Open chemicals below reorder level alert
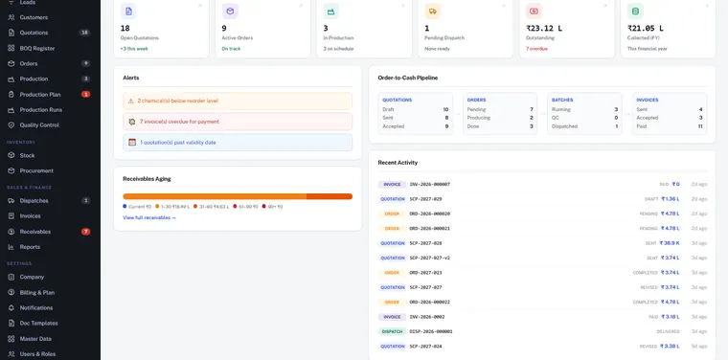Screen dimensions: 728x360 tap(238, 101)
